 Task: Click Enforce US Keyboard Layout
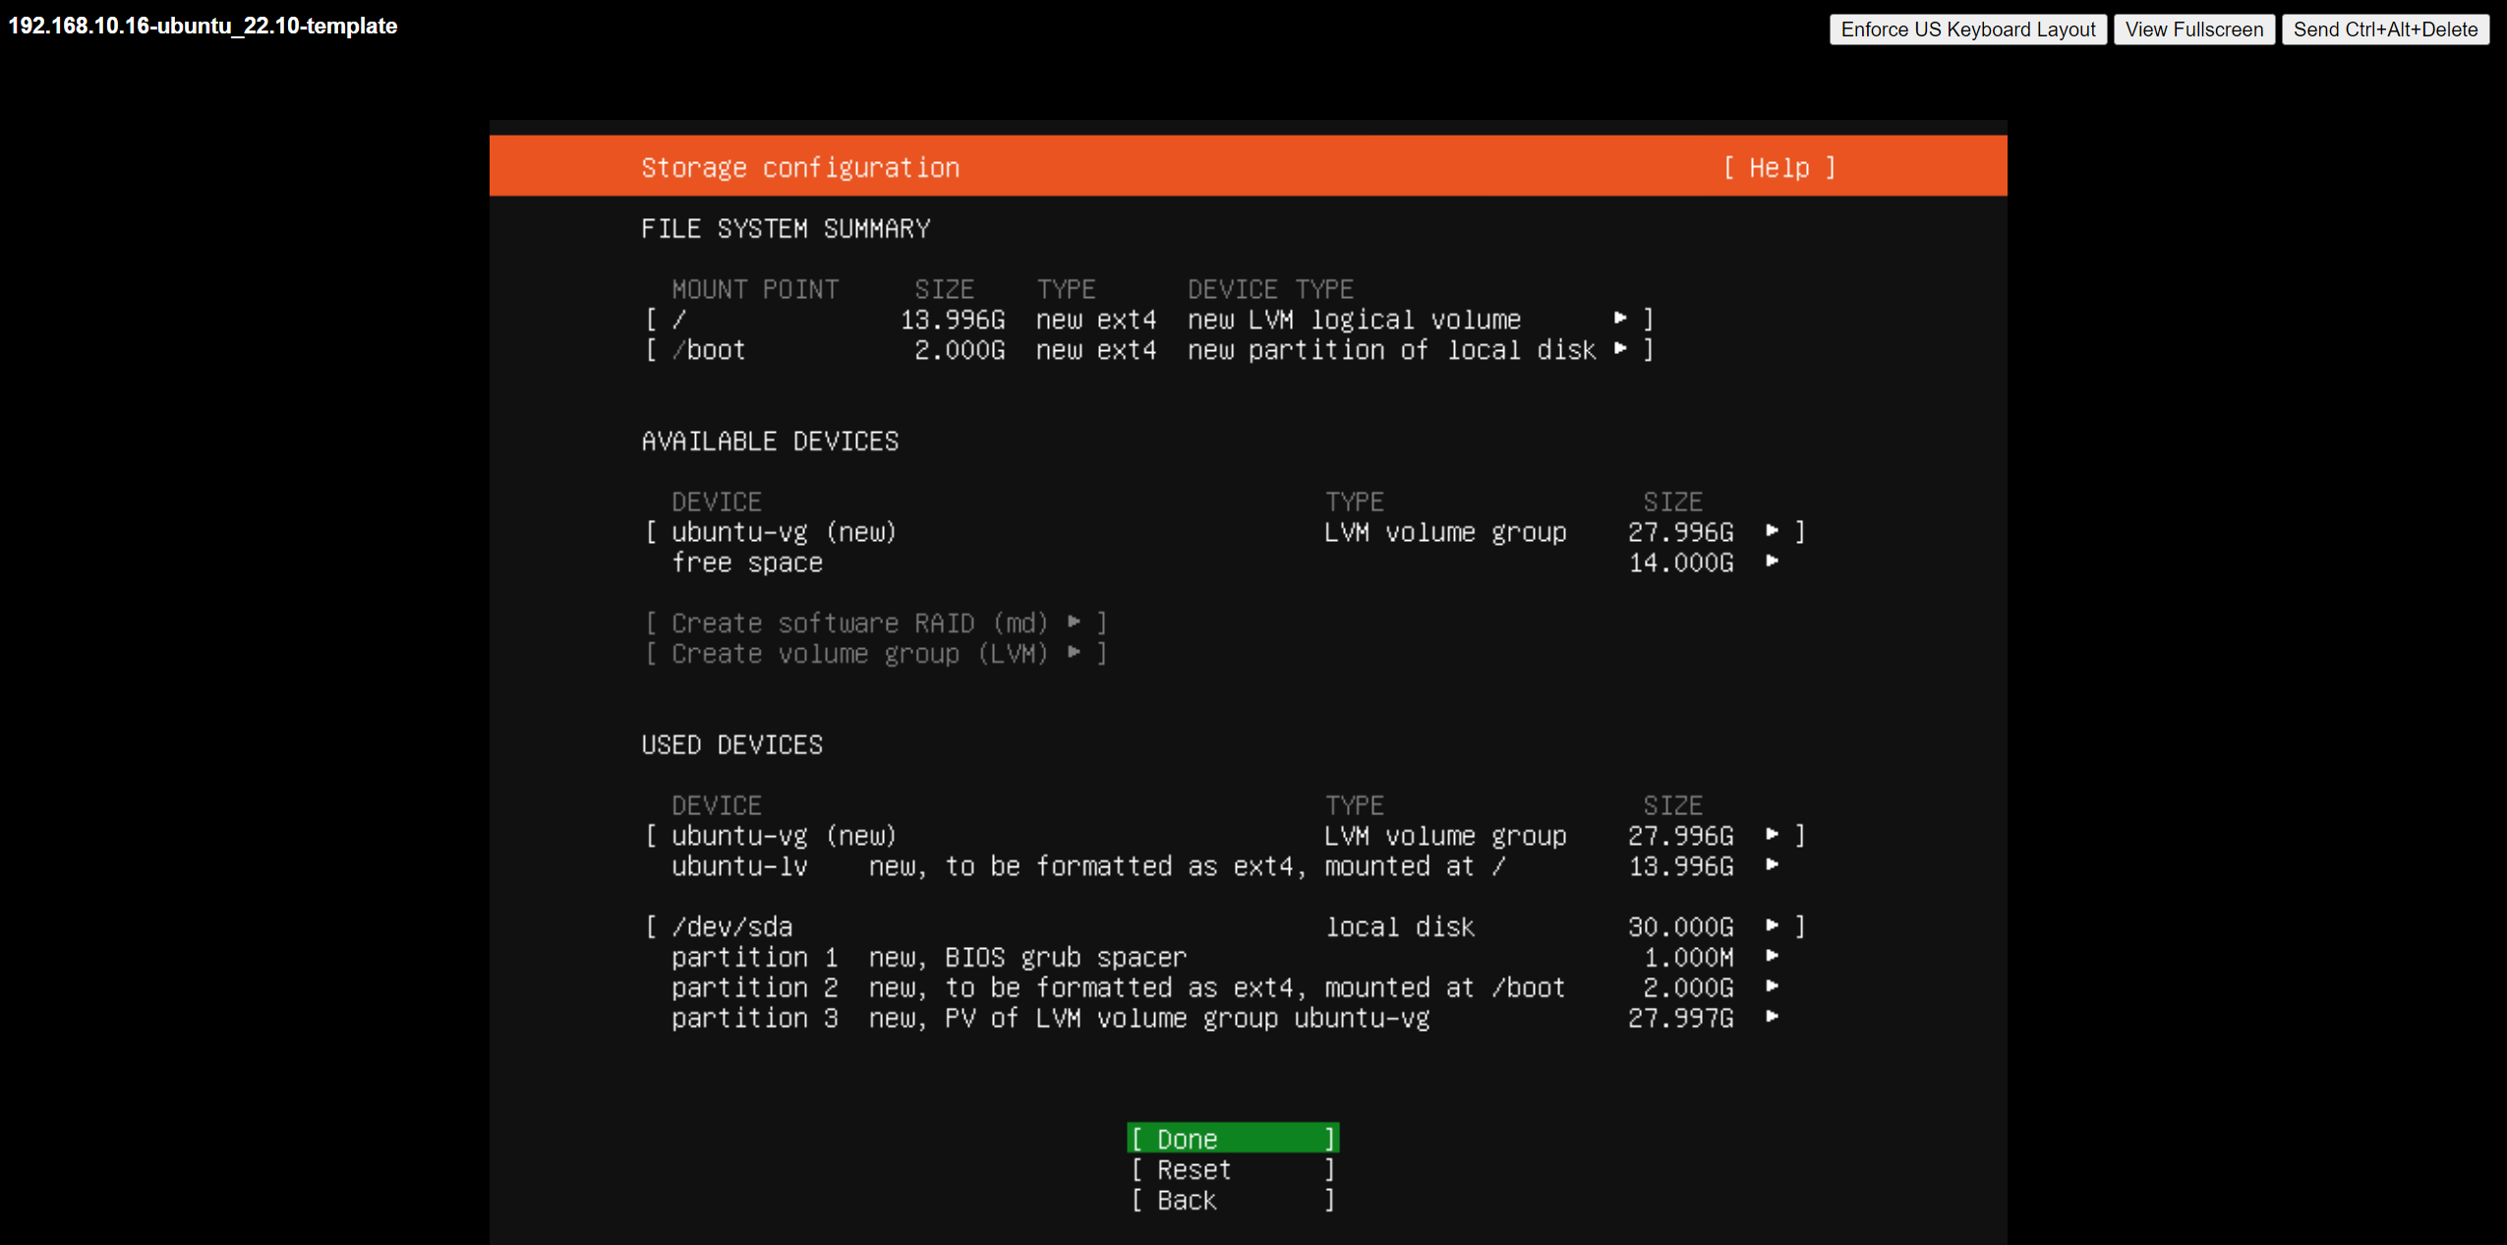[x=1967, y=30]
